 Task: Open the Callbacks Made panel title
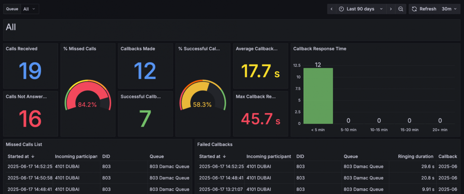138,49
